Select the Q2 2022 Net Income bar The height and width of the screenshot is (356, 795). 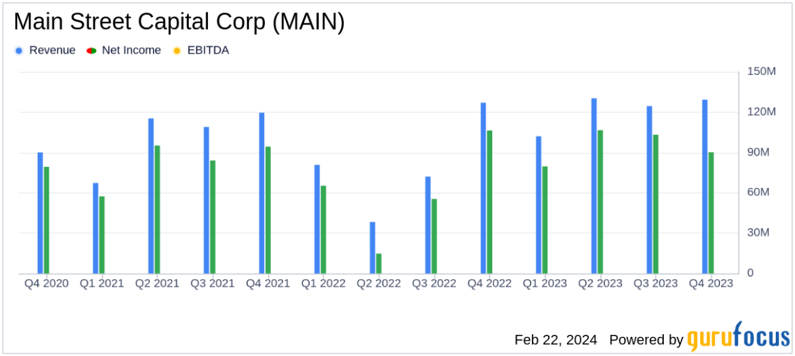[378, 264]
